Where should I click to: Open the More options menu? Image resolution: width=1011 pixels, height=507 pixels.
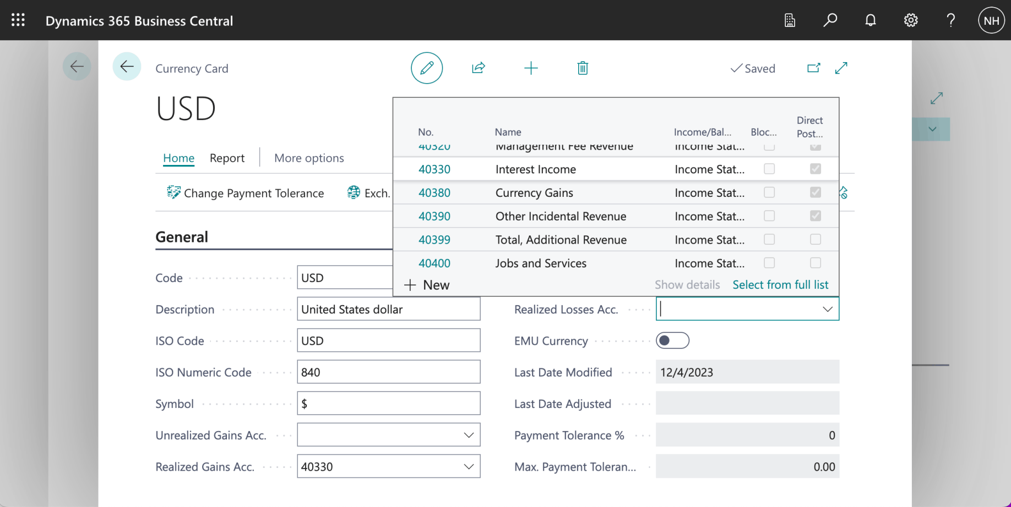pos(309,158)
